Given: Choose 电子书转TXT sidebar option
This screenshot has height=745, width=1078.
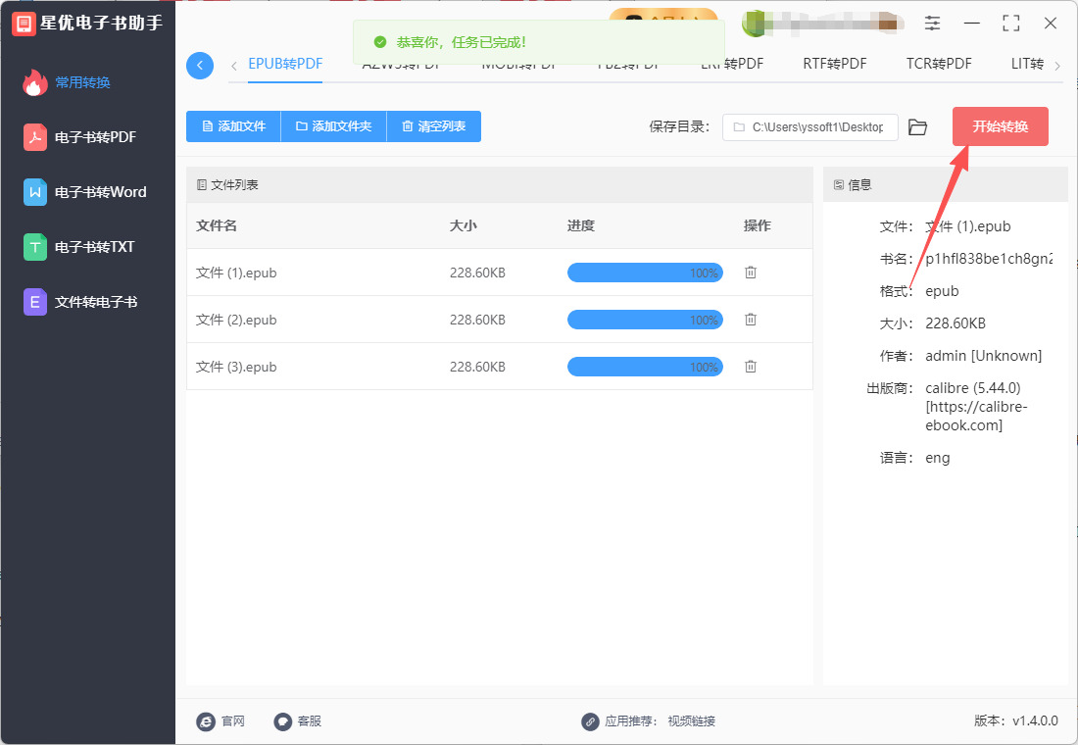Looking at the screenshot, I should (94, 247).
